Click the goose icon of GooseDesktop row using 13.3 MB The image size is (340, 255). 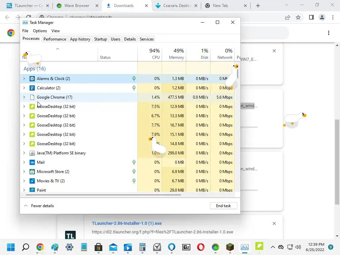[x=32, y=116]
